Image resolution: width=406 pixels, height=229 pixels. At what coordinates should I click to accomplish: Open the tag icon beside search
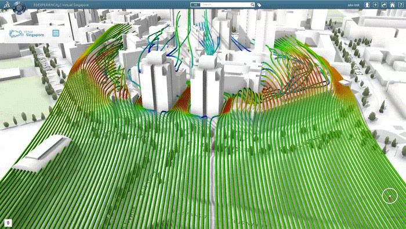(259, 5)
